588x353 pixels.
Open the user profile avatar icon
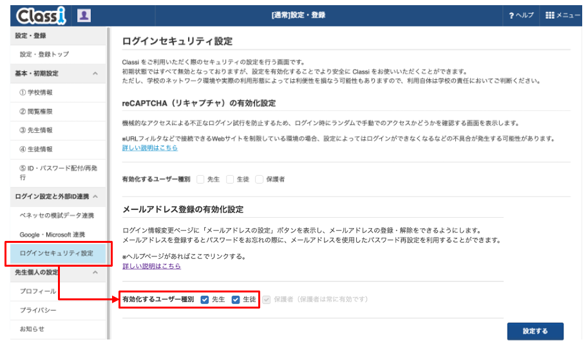[x=84, y=15]
